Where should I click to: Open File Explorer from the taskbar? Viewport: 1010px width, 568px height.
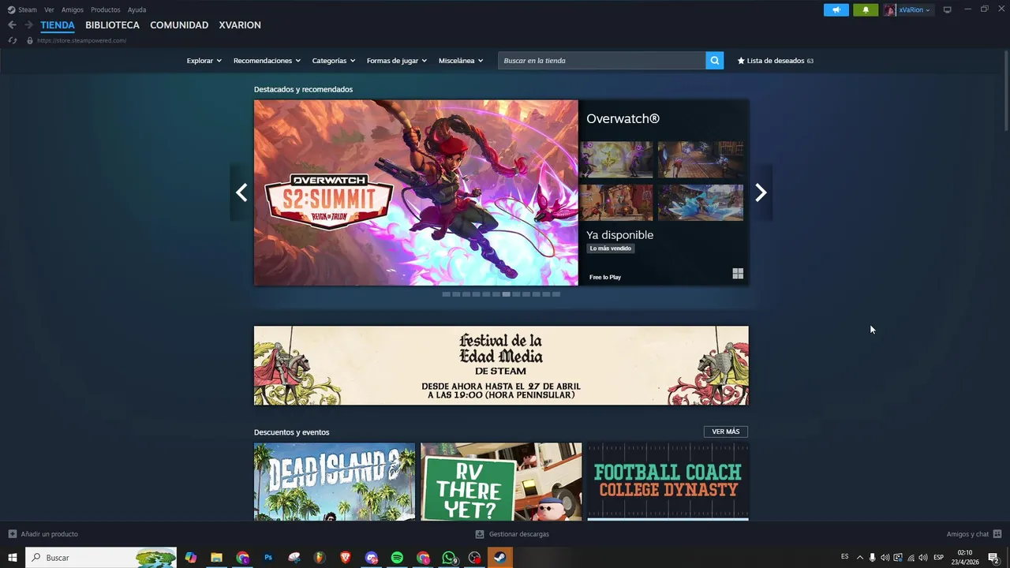tap(216, 558)
